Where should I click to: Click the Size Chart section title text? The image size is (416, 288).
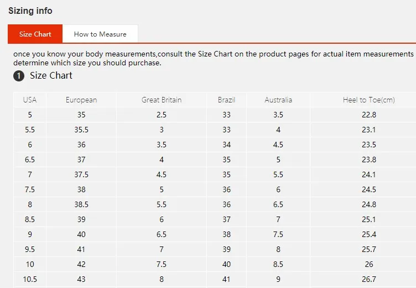[51, 76]
